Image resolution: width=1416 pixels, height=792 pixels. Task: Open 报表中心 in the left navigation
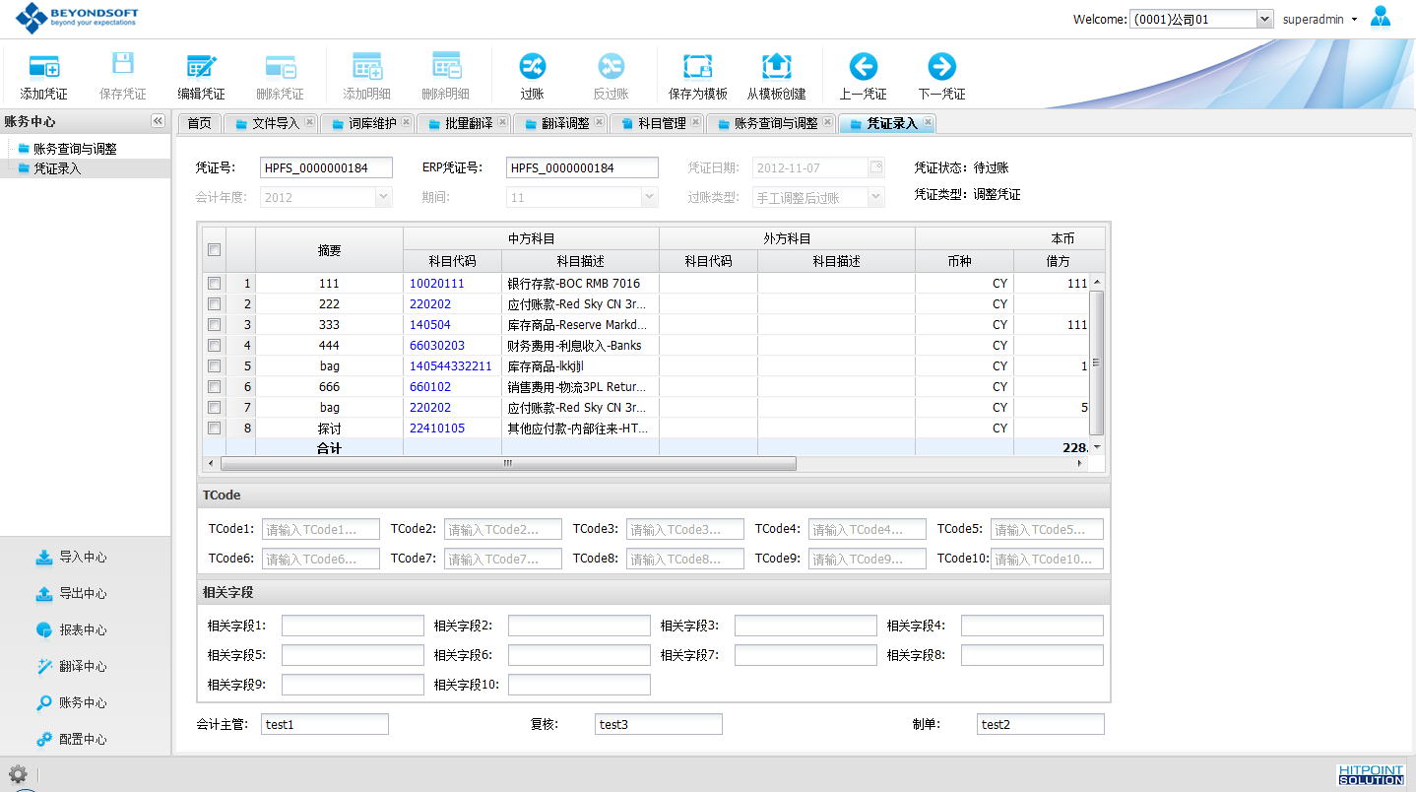[83, 630]
